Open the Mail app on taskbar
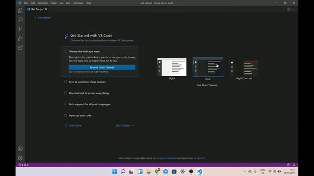The height and width of the screenshot is (176, 314). coord(166,172)
